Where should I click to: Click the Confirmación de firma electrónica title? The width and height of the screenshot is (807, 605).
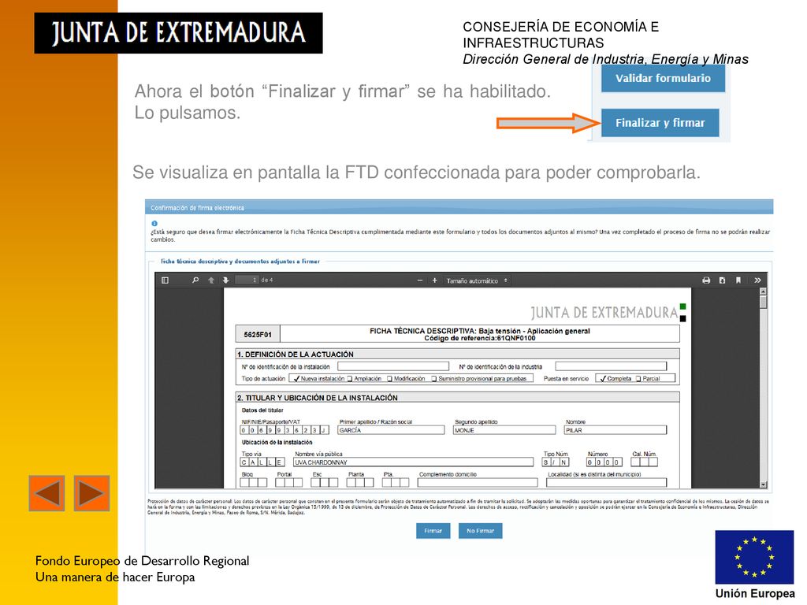point(198,208)
